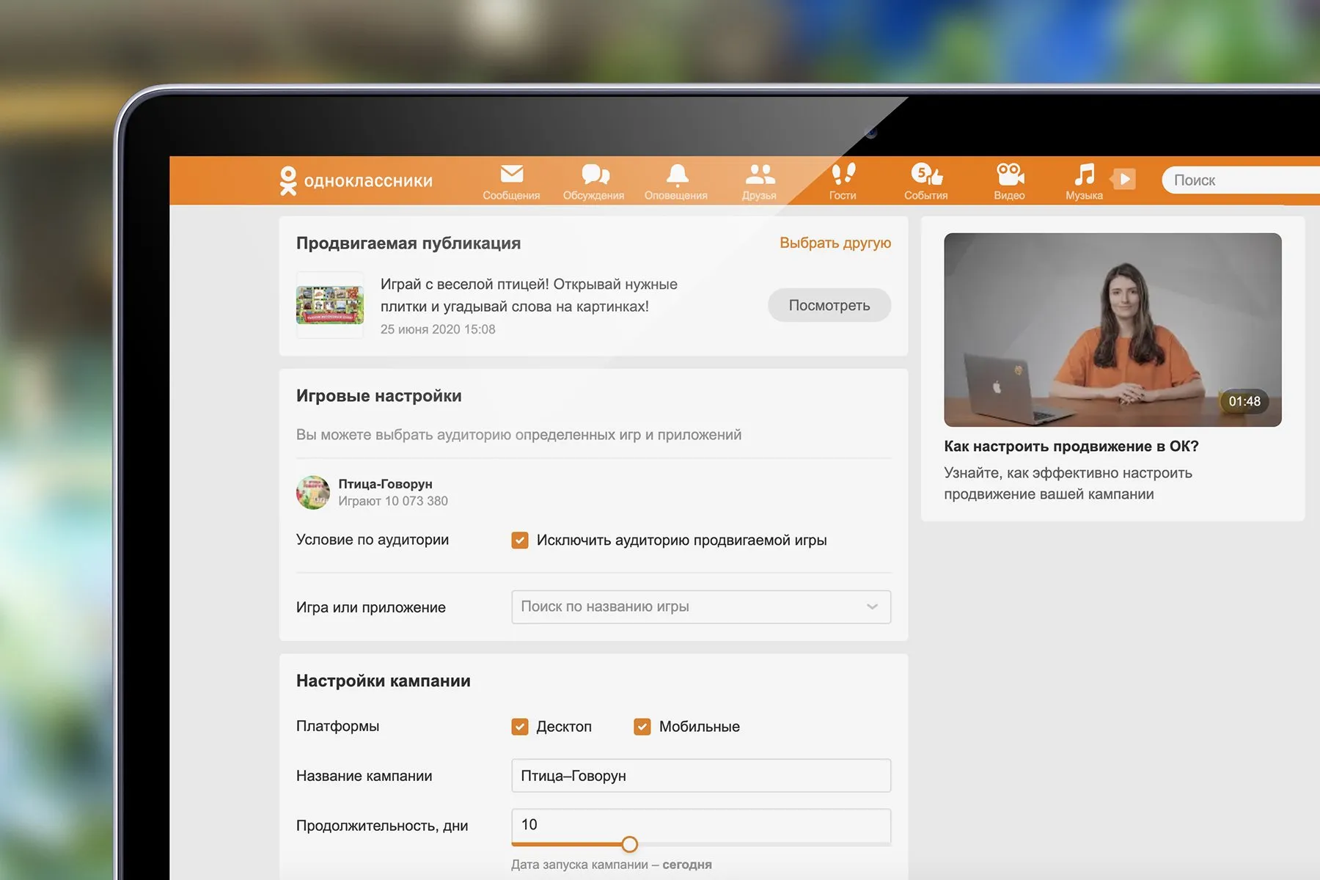Click the game search dropdown chevron
Viewport: 1320px width, 880px height.
pyautogui.click(x=872, y=607)
